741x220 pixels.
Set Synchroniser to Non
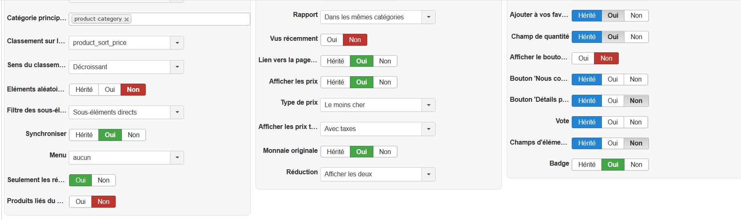coord(133,135)
